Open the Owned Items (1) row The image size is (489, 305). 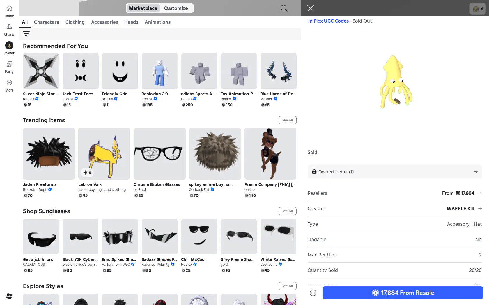tap(395, 172)
